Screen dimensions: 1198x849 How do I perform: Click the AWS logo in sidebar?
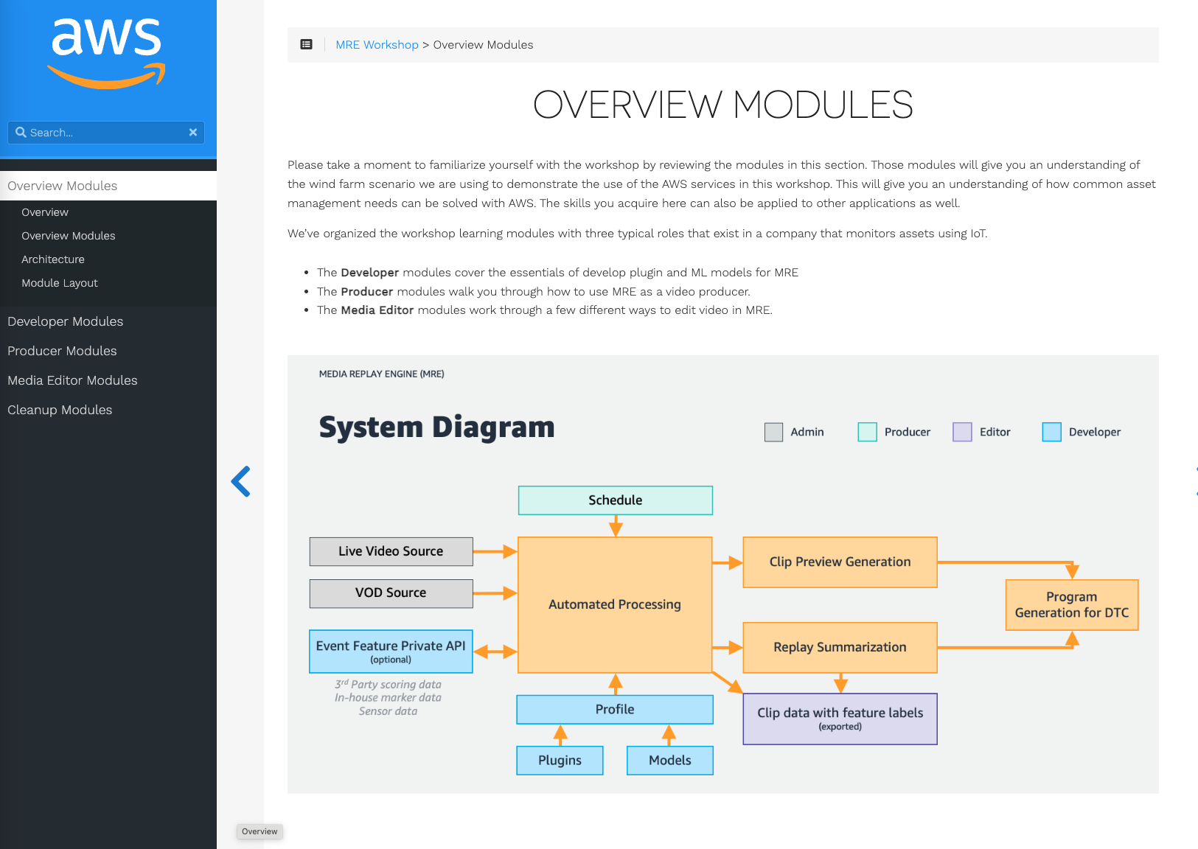[x=107, y=53]
